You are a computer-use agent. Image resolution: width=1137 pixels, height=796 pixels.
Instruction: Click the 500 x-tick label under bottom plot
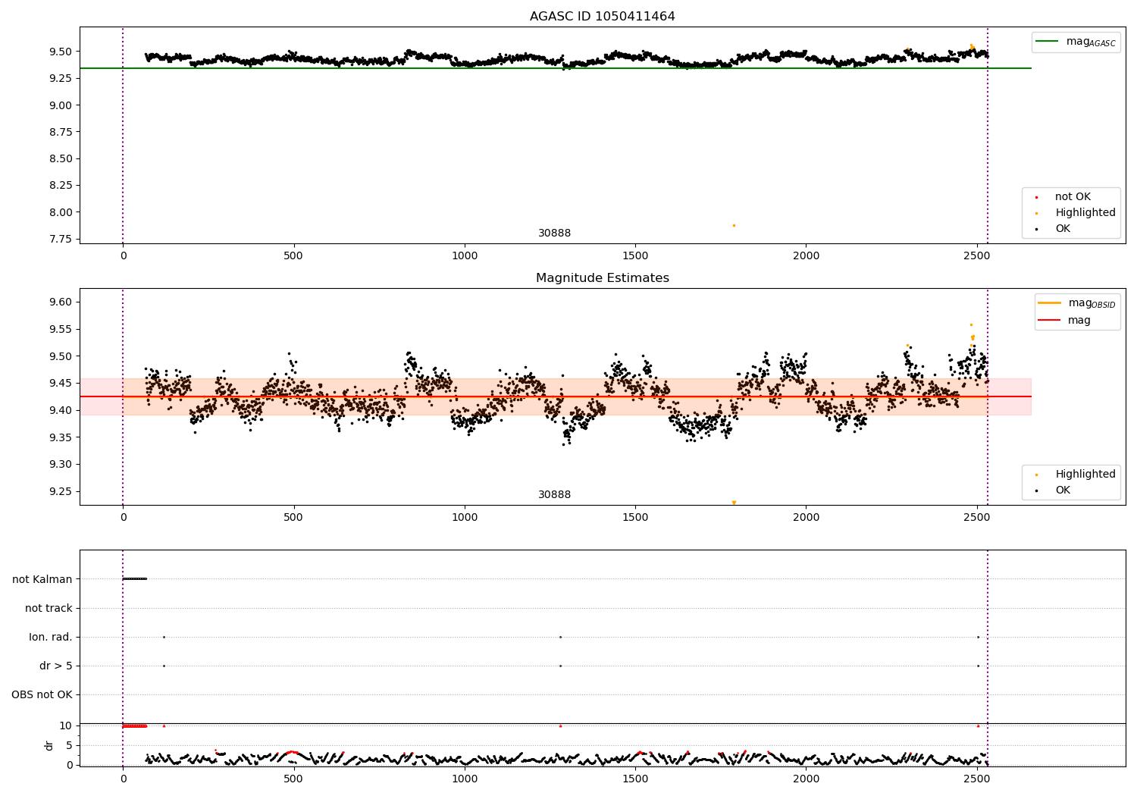(293, 779)
